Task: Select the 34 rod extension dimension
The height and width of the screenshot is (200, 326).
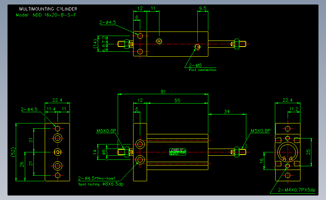Action: click(227, 111)
